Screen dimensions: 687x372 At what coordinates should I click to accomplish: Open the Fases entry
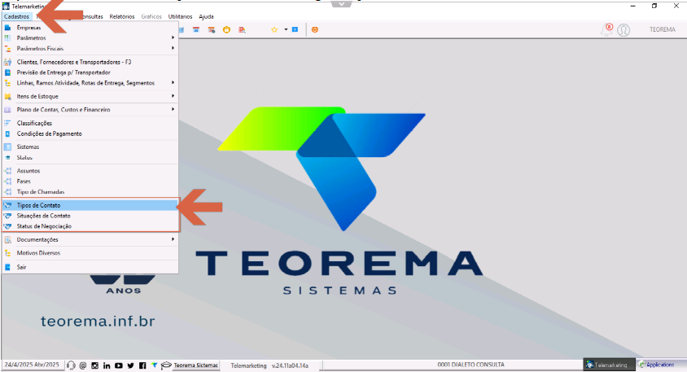pos(90,181)
